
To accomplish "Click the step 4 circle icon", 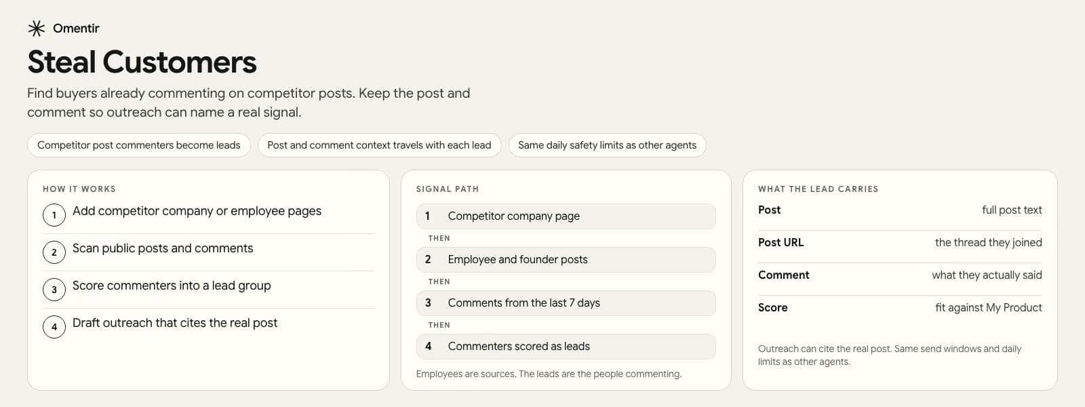I will coord(54,327).
